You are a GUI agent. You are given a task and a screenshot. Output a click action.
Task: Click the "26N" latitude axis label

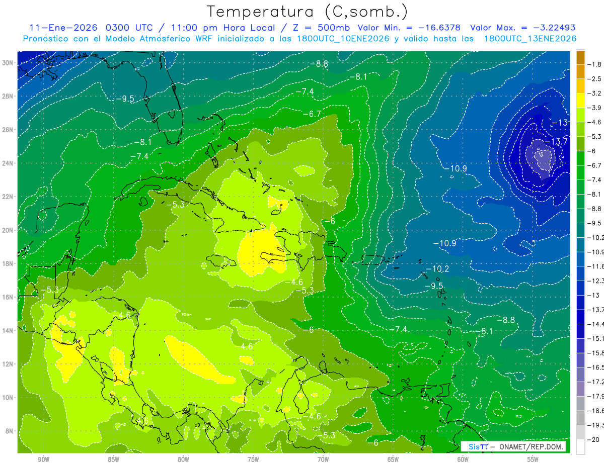(x=7, y=130)
